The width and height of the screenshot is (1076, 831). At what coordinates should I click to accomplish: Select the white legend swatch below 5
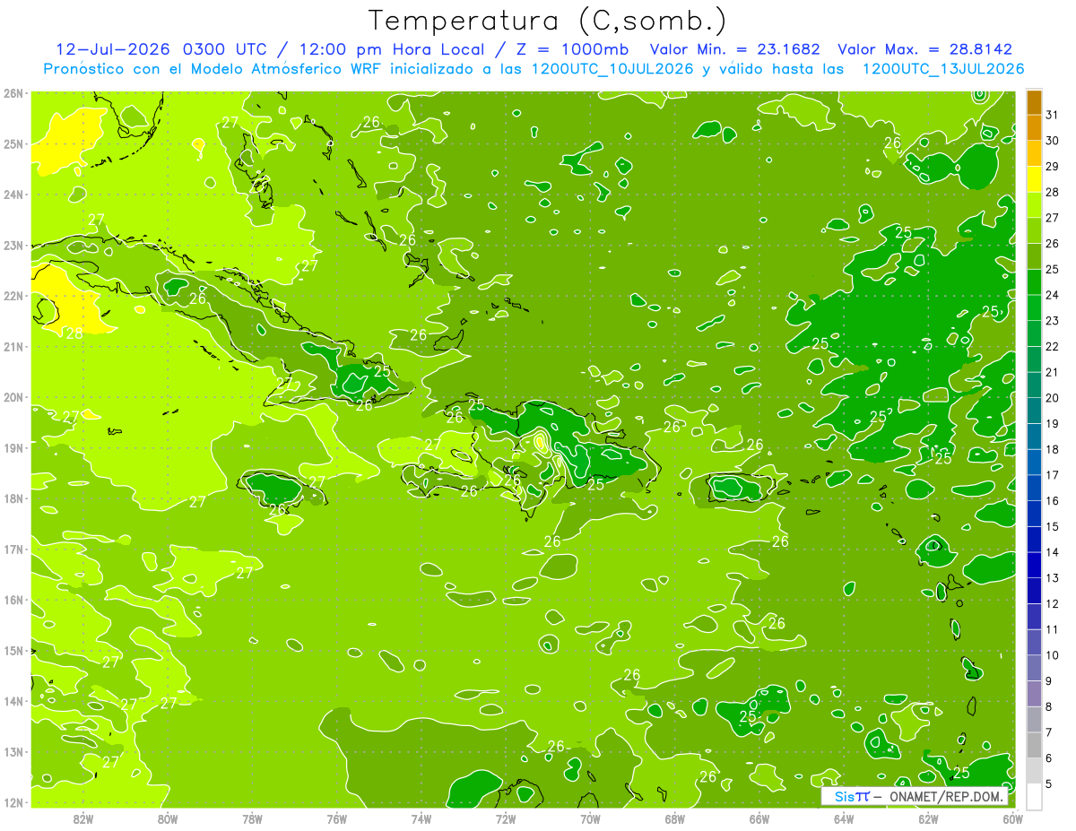pyautogui.click(x=1034, y=796)
